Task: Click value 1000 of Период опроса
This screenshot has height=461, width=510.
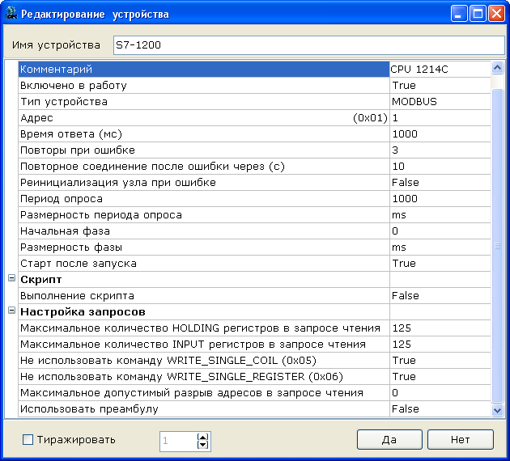Action: coord(440,199)
